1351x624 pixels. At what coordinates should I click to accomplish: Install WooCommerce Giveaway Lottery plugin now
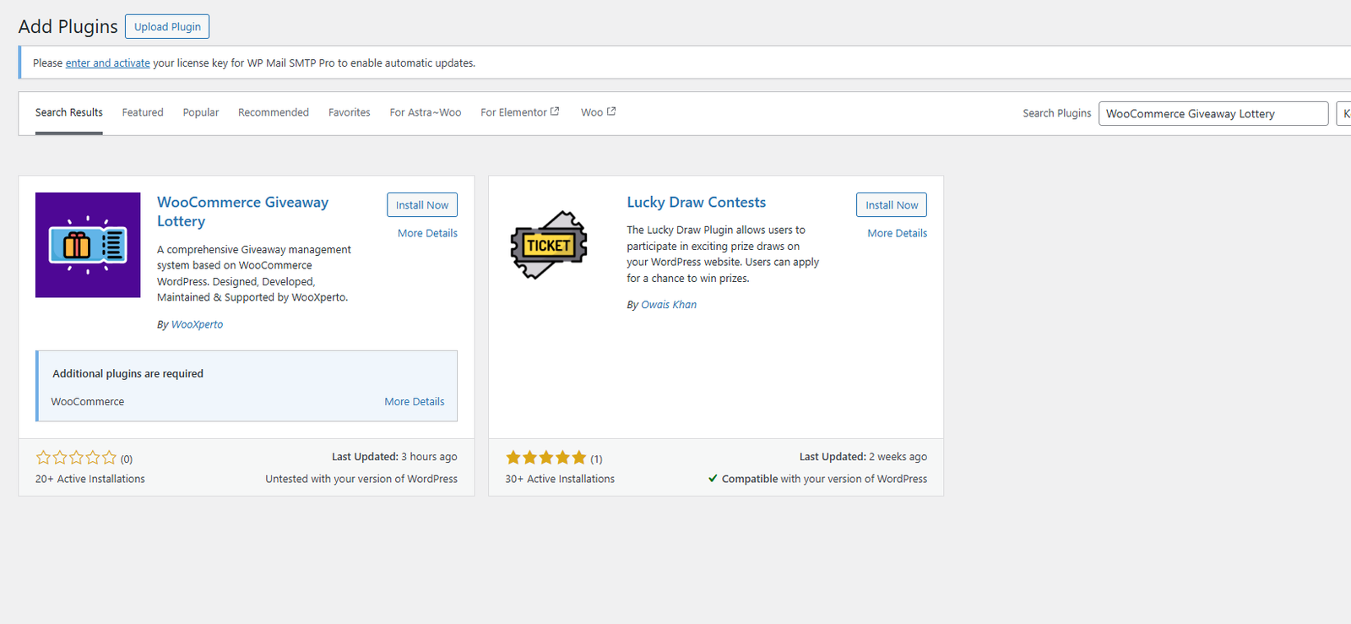pyautogui.click(x=422, y=205)
